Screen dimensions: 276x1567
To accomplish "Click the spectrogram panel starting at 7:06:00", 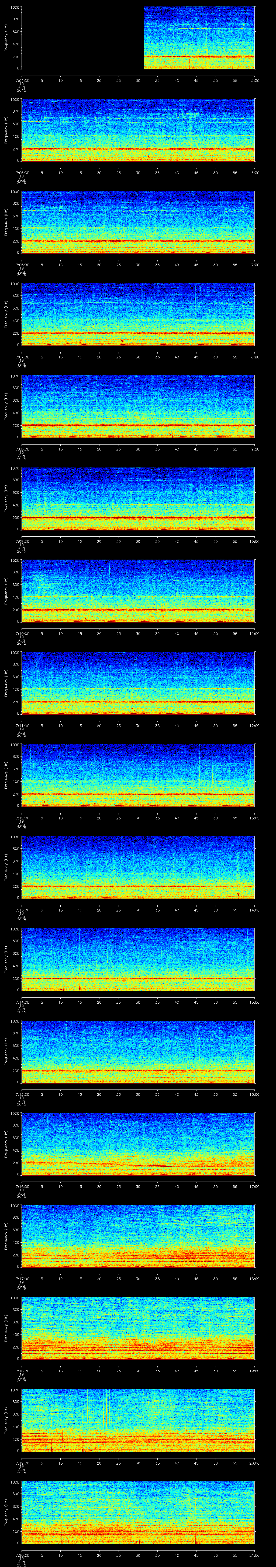I will (x=138, y=222).
